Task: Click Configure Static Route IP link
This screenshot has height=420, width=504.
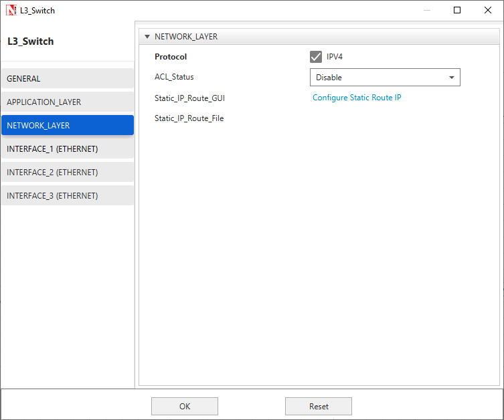Action: tap(357, 98)
